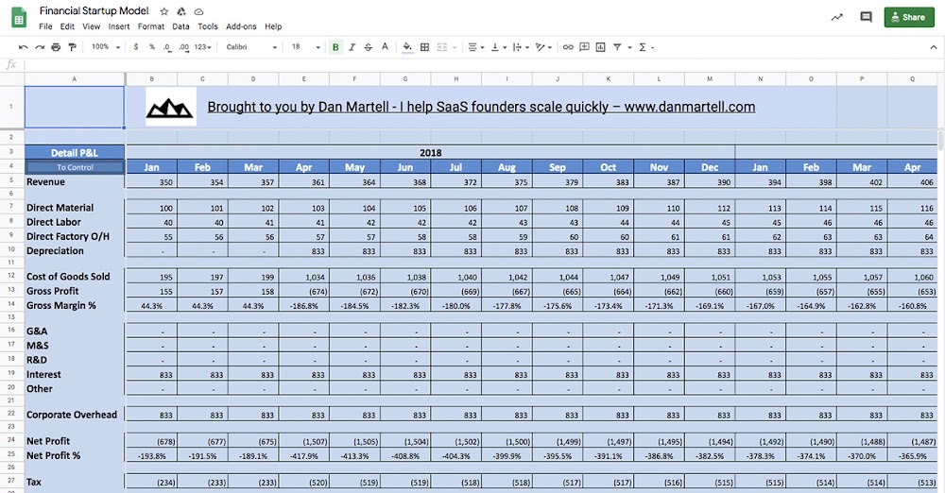Click the insert comment icon

585,47
